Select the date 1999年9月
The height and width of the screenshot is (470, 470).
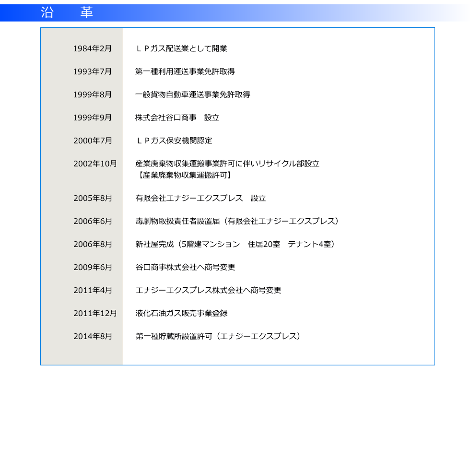click(92, 117)
